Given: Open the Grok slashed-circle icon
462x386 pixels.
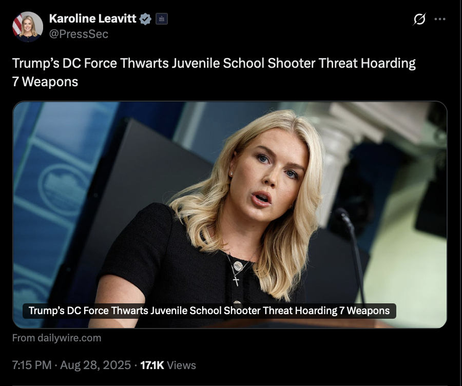Looking at the screenshot, I should coord(419,19).
